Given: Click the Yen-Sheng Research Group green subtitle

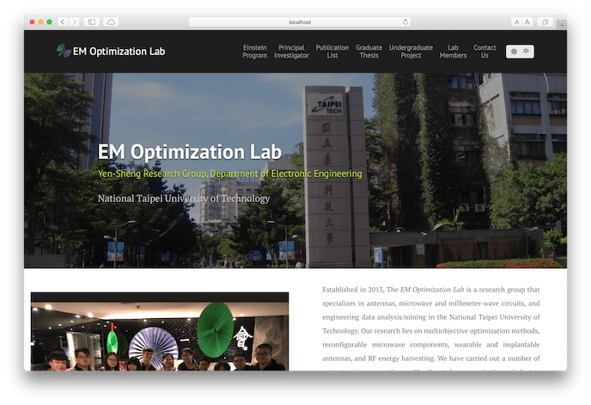Looking at the screenshot, I should tap(230, 174).
